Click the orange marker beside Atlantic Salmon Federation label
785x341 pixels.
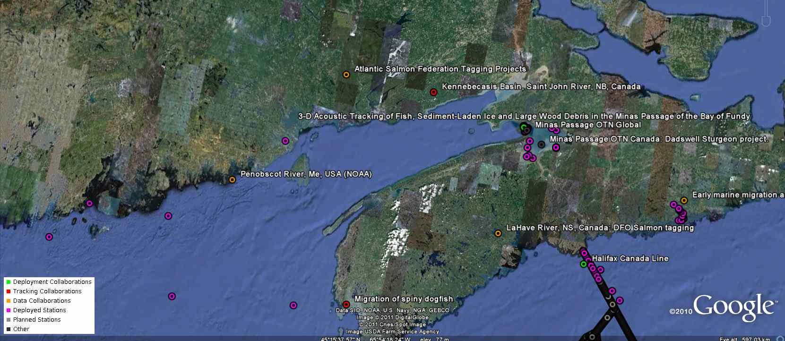tap(346, 75)
